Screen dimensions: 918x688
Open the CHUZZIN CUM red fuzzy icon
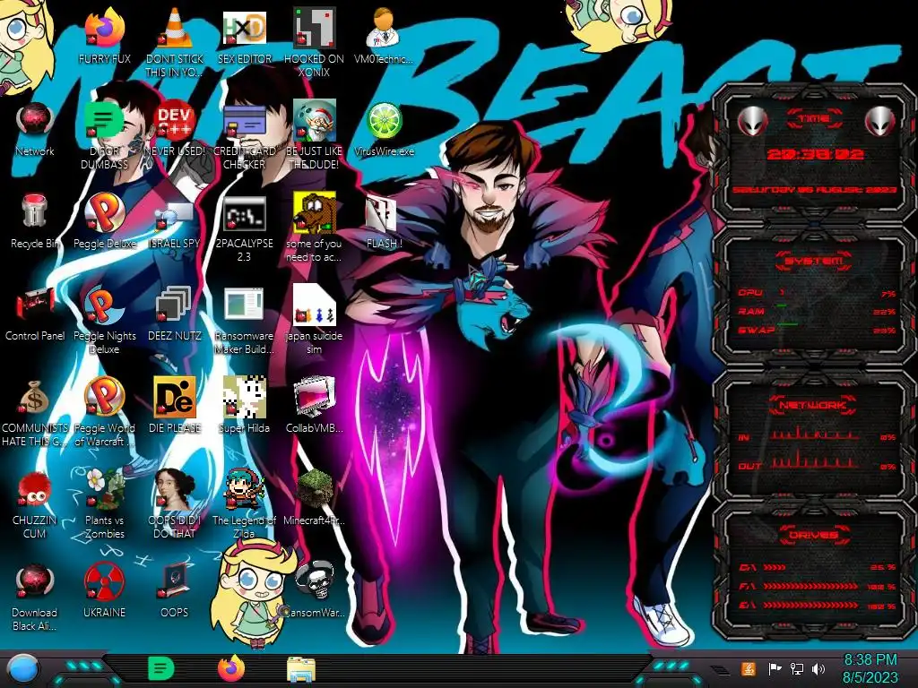tap(35, 490)
